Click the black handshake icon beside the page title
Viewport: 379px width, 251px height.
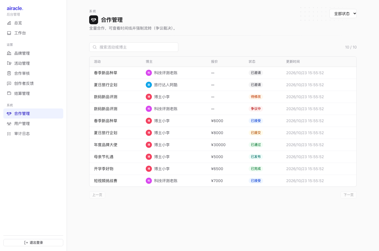click(94, 20)
